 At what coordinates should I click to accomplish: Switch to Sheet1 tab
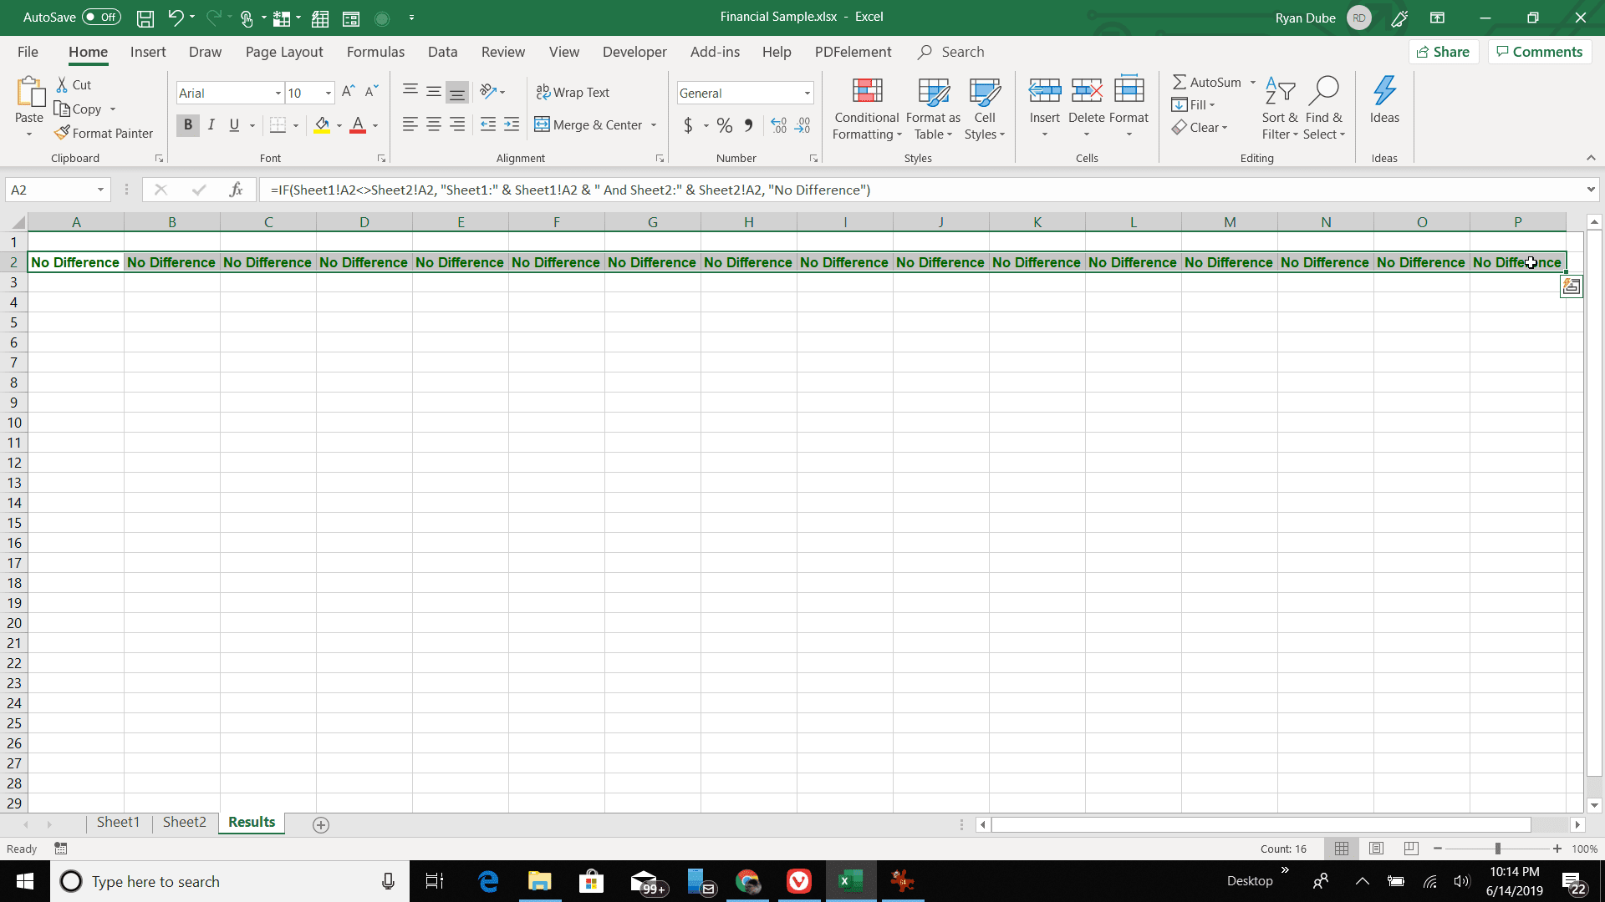pyautogui.click(x=118, y=823)
